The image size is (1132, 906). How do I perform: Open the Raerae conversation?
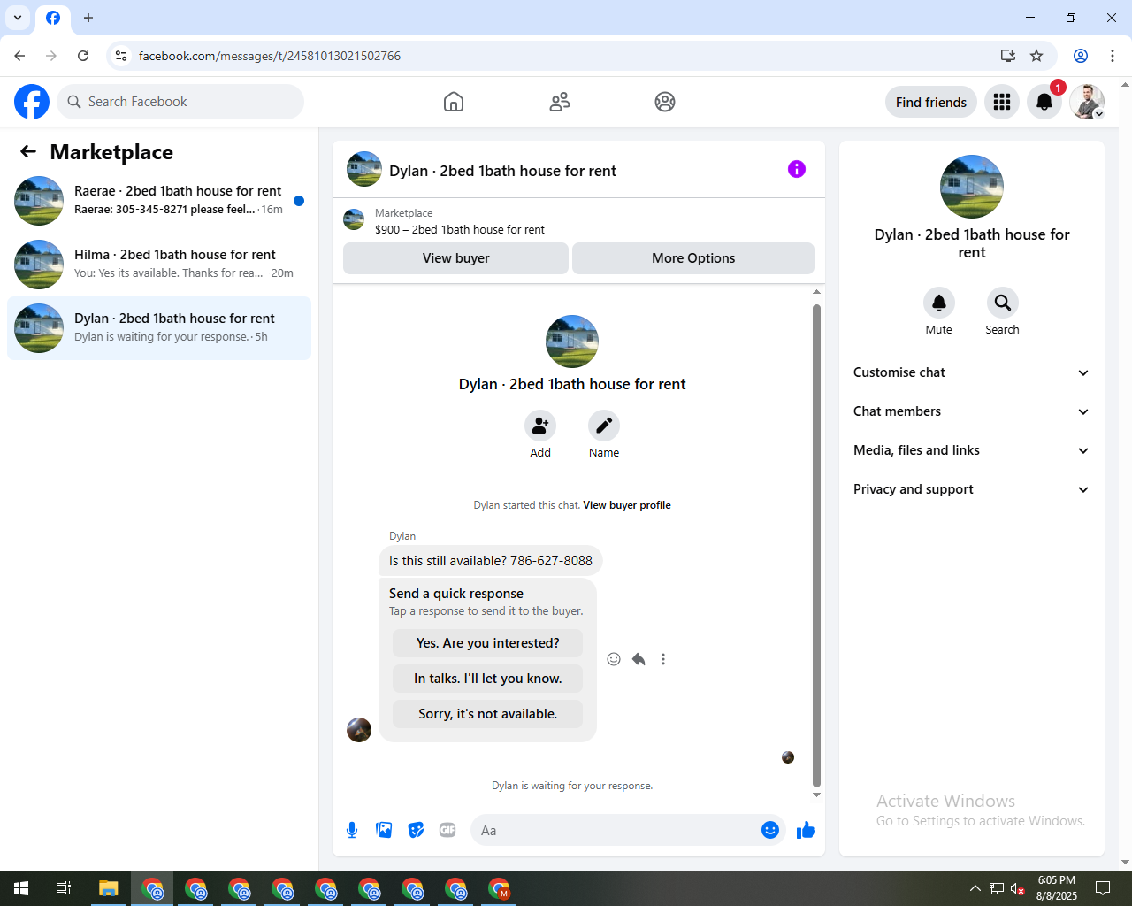click(x=159, y=201)
